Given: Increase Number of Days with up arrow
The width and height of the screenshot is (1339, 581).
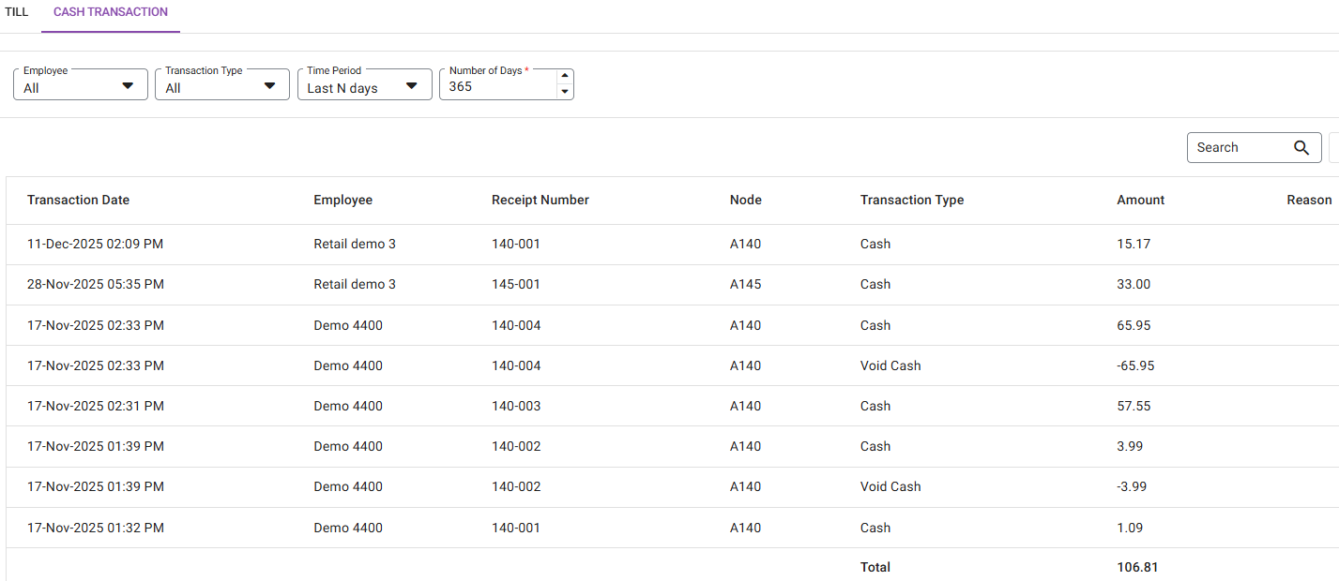Looking at the screenshot, I should coord(564,77).
